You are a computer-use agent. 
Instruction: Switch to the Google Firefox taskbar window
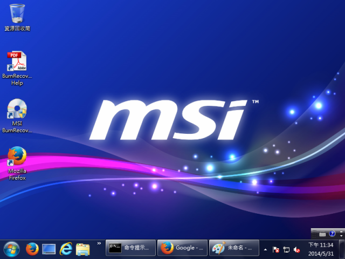pos(182,248)
